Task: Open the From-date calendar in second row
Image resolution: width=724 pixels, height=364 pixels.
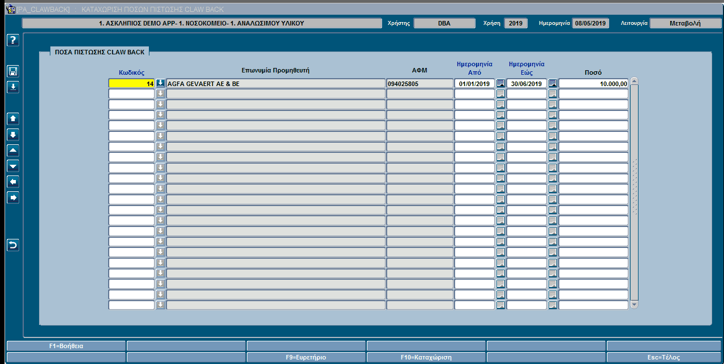Action: [500, 94]
